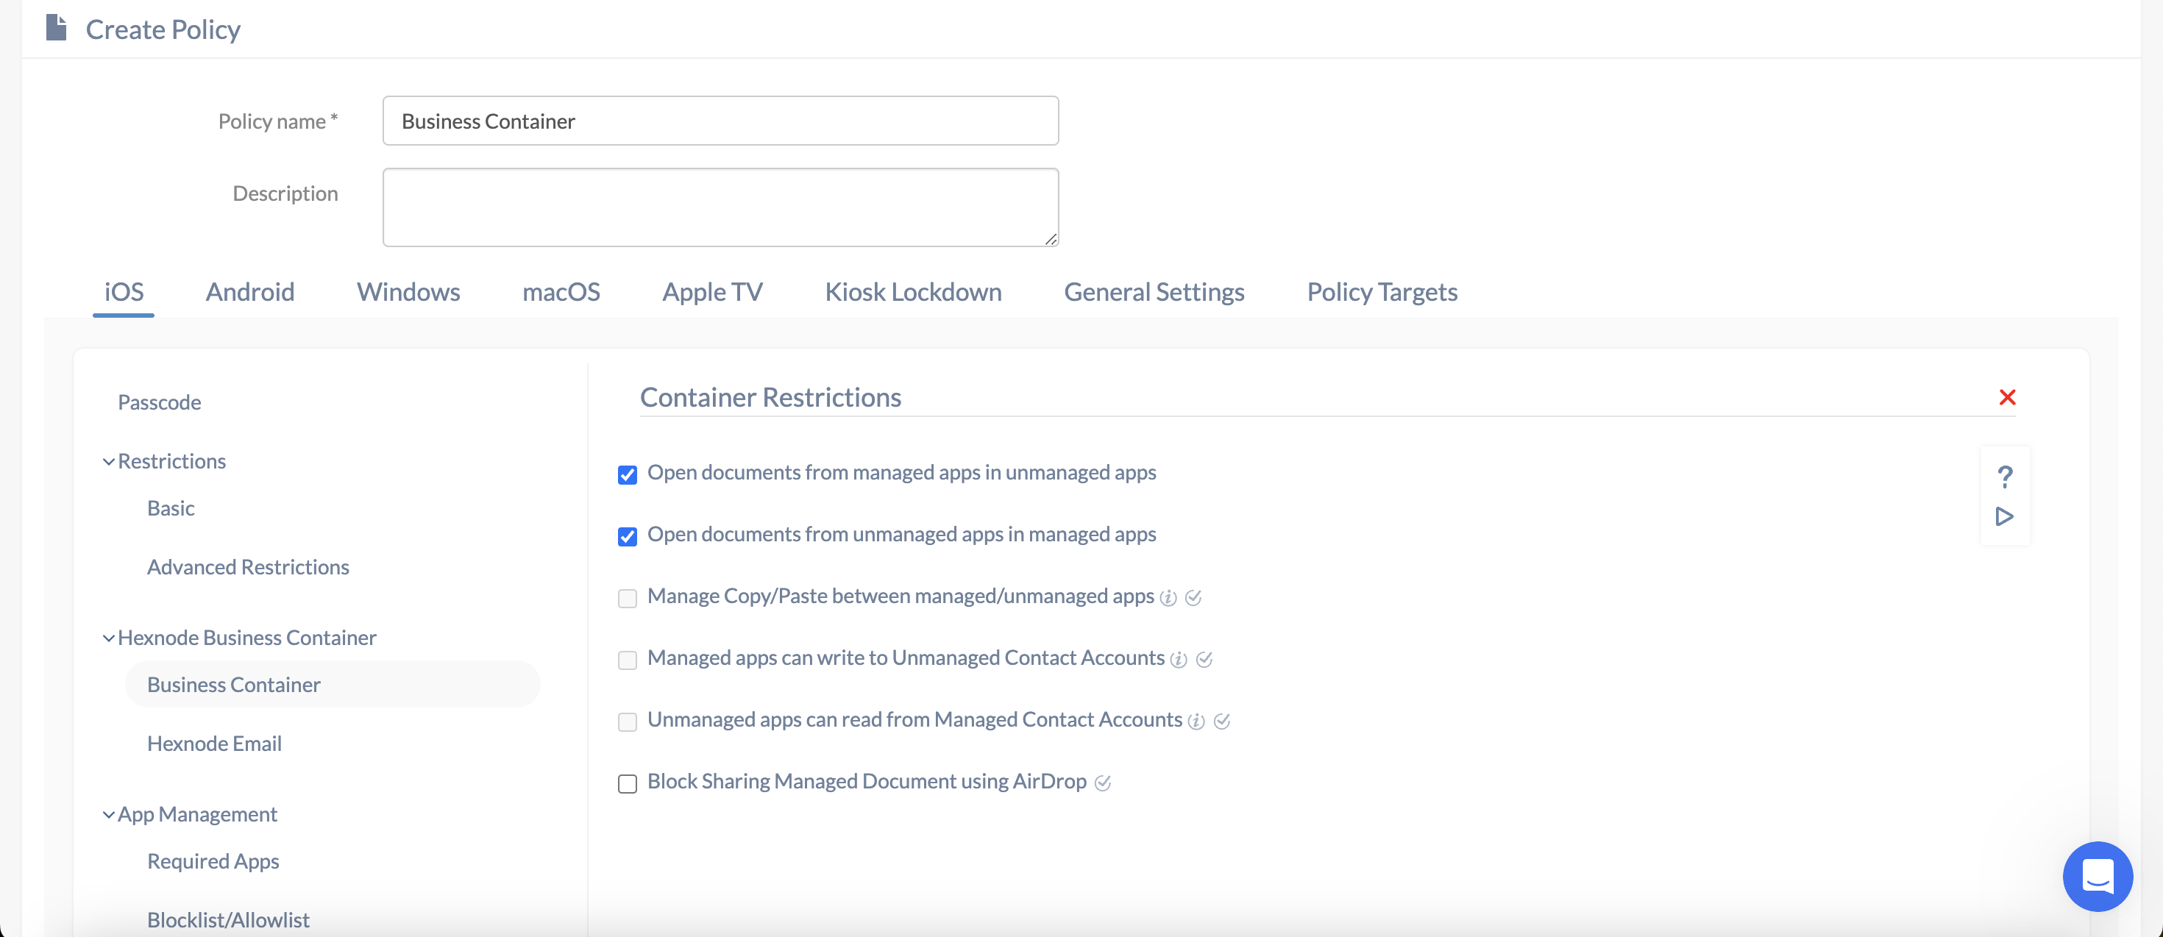Screen dimensions: 2163x937
Task: Click check badge beside Manage Copy/Paste
Action: tap(1193, 598)
